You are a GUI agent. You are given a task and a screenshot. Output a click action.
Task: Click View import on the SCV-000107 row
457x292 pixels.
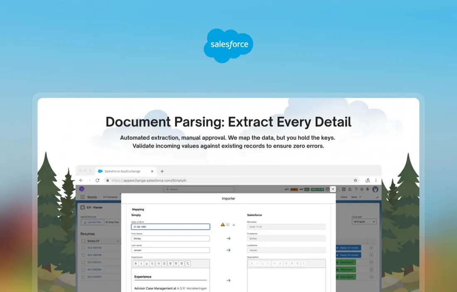[346, 262]
